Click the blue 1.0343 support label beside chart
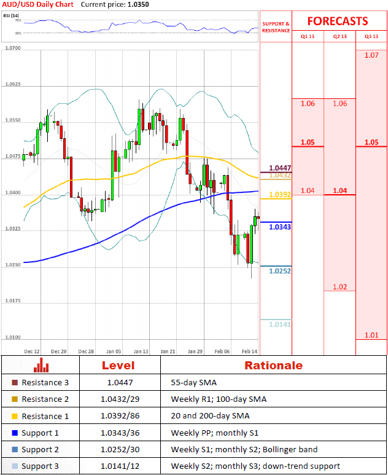Viewport: 388px width, 475px height. [x=280, y=227]
